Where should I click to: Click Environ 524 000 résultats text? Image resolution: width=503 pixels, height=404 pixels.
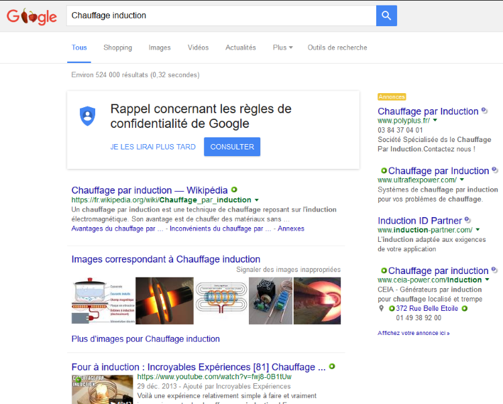pyautogui.click(x=135, y=74)
